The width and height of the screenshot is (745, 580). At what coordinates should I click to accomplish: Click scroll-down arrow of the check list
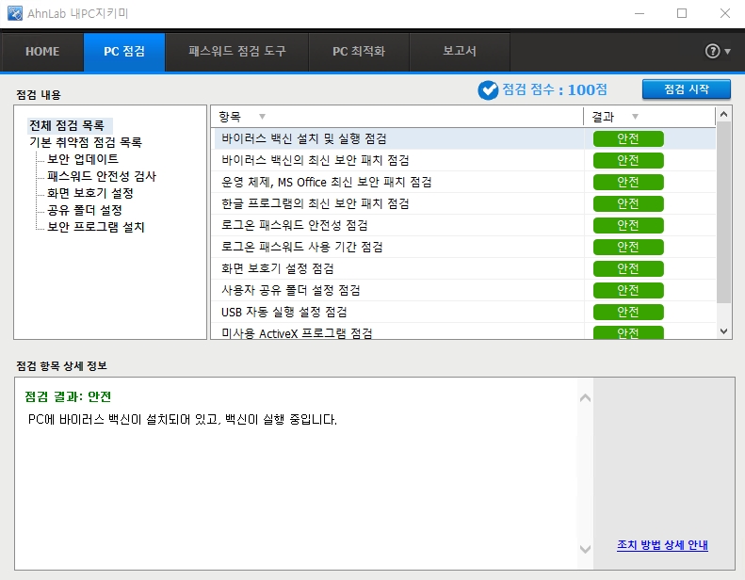[723, 331]
